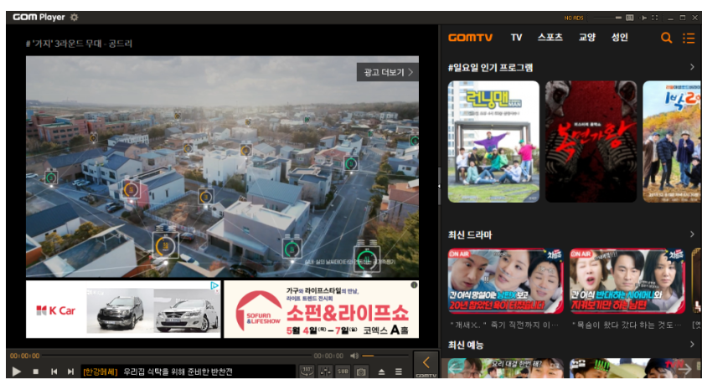This screenshot has width=707, height=385.
Task: Minimize the GOM Player window
Action: [x=670, y=18]
